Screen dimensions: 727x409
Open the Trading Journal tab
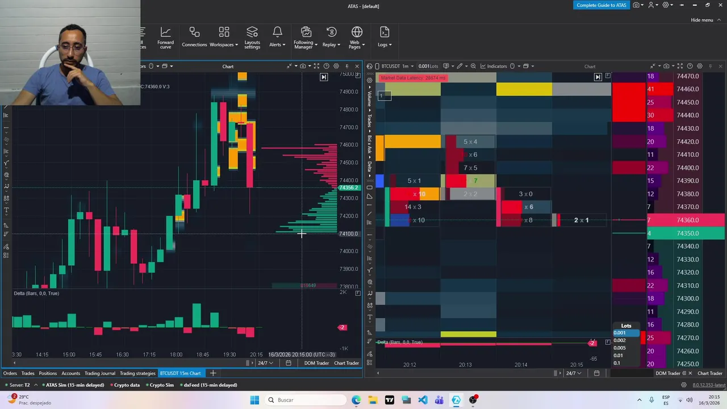pos(100,373)
